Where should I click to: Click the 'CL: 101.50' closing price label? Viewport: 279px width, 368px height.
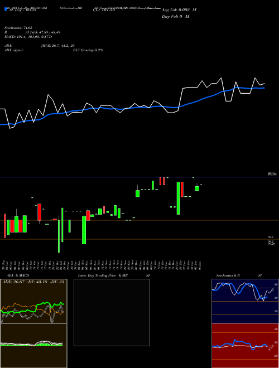[104, 10]
